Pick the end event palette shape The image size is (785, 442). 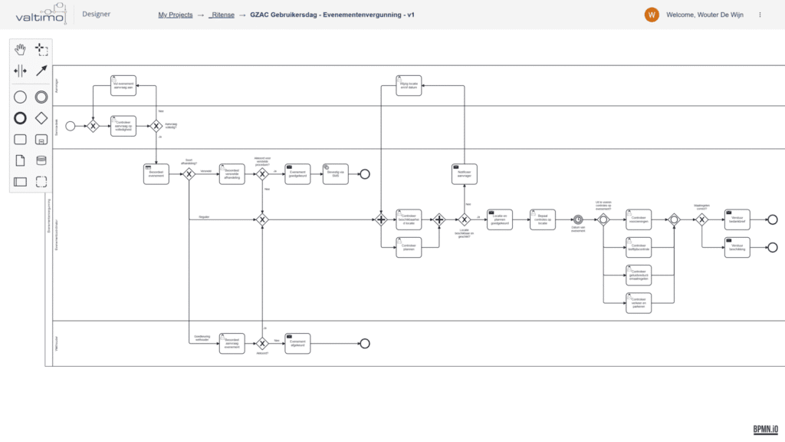(x=20, y=118)
